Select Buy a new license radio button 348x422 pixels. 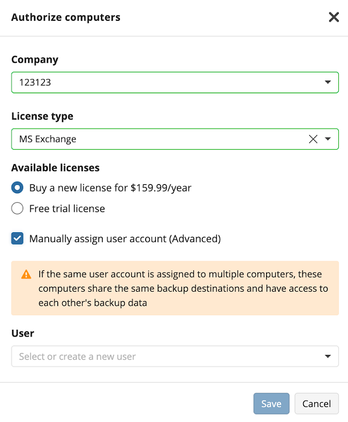[x=17, y=188]
